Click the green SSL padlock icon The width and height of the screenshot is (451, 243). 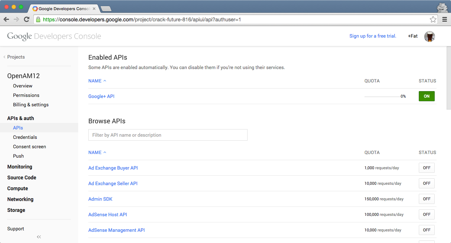pyautogui.click(x=38, y=20)
